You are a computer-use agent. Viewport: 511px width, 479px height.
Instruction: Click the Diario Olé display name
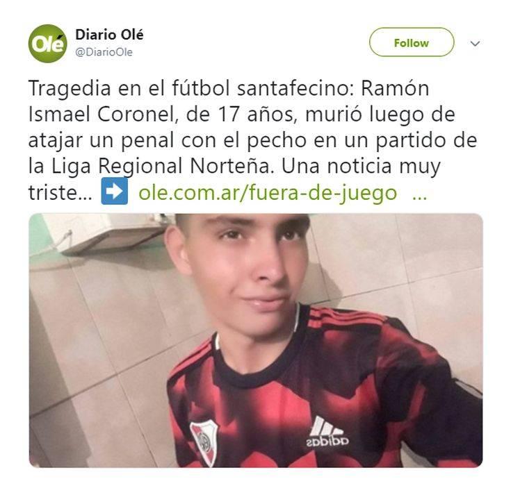coord(109,35)
